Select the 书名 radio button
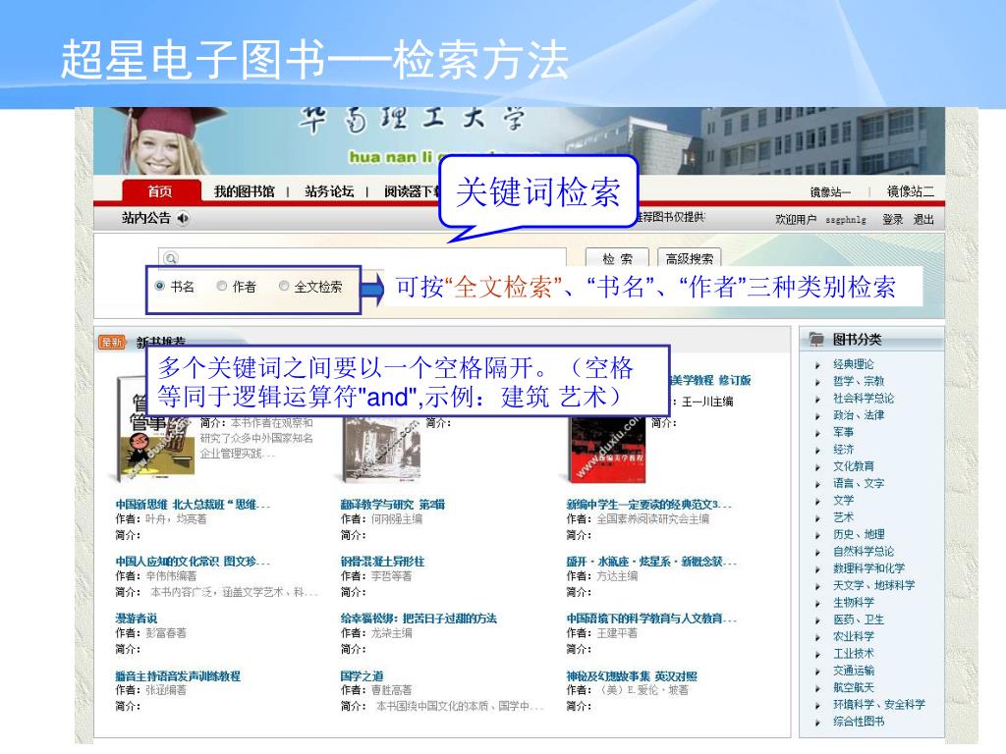 (160, 286)
